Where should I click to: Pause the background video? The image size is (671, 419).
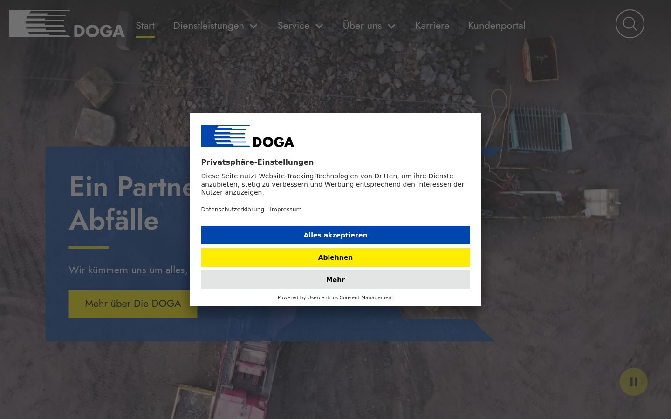[x=633, y=382]
